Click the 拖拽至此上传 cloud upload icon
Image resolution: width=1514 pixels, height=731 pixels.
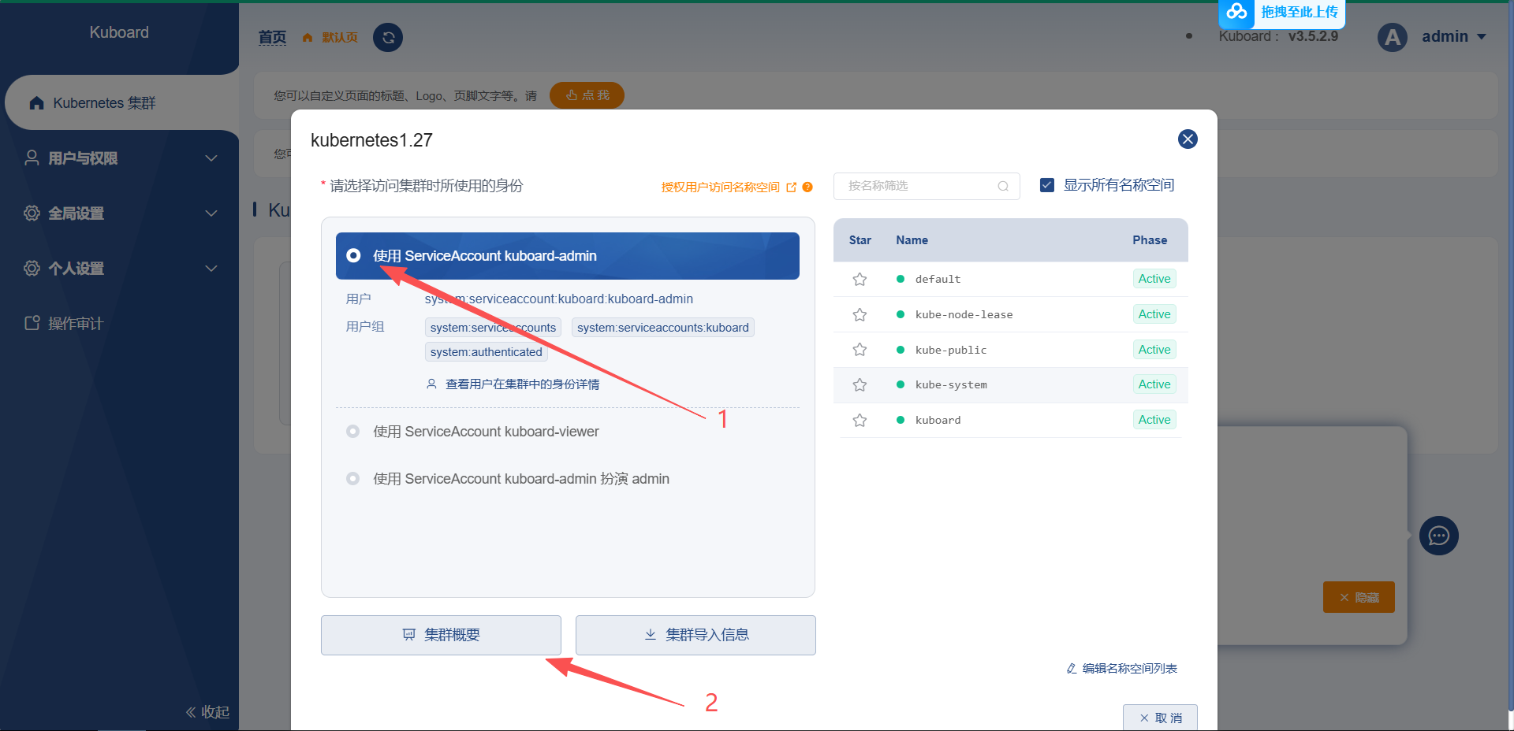[x=1237, y=11]
